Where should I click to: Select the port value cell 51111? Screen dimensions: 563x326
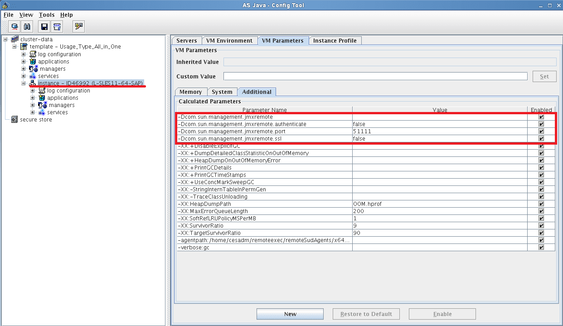440,131
